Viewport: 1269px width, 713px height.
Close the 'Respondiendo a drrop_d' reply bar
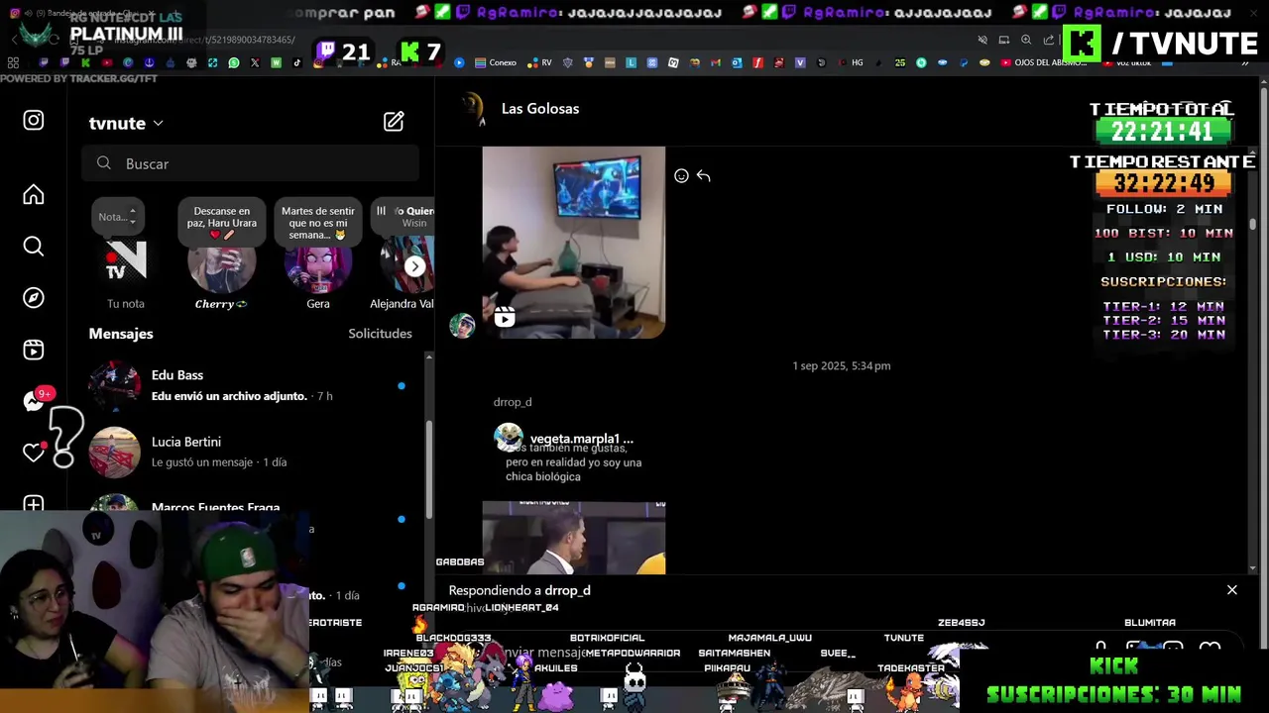click(x=1232, y=590)
